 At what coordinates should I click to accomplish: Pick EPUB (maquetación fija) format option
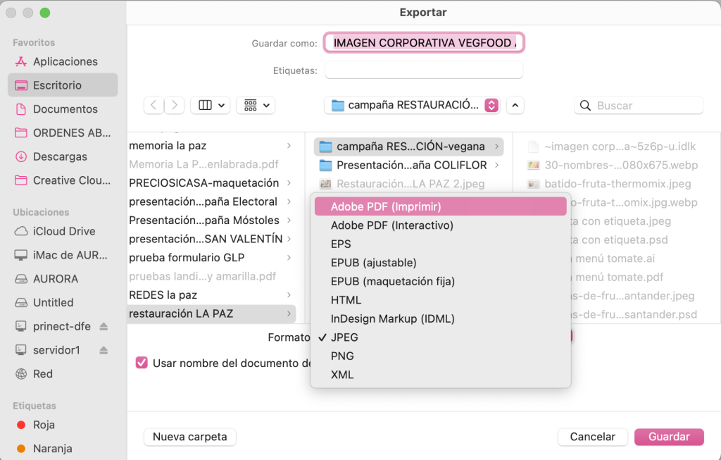(x=392, y=281)
